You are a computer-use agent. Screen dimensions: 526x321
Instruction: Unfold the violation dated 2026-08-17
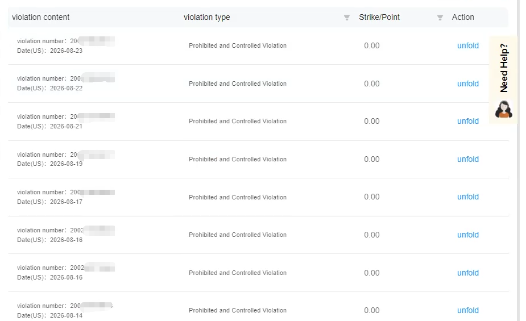467,197
